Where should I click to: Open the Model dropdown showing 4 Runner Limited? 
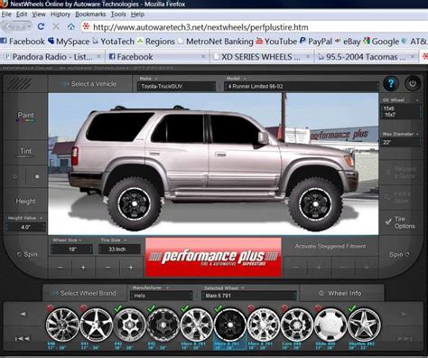(x=301, y=87)
